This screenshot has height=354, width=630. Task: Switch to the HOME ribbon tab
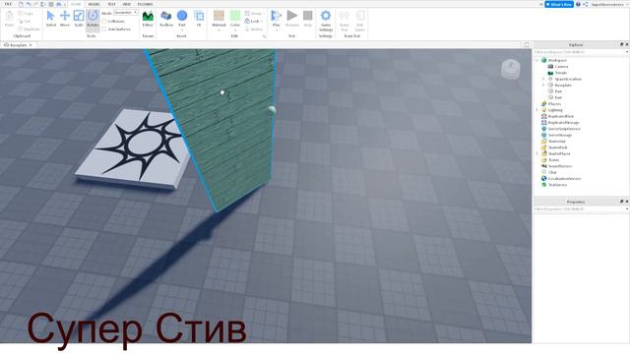click(x=76, y=4)
